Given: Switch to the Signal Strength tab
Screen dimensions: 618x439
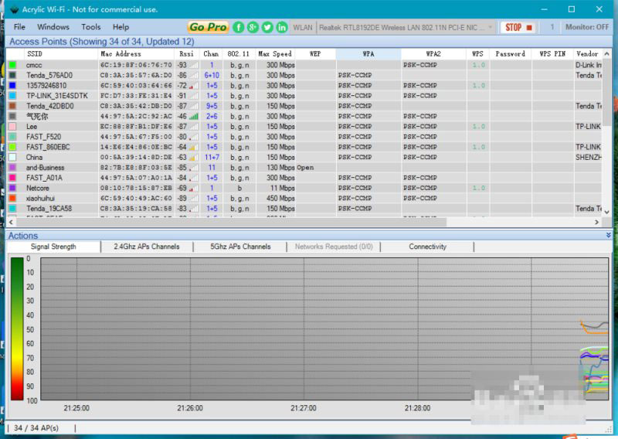Looking at the screenshot, I should coord(53,247).
